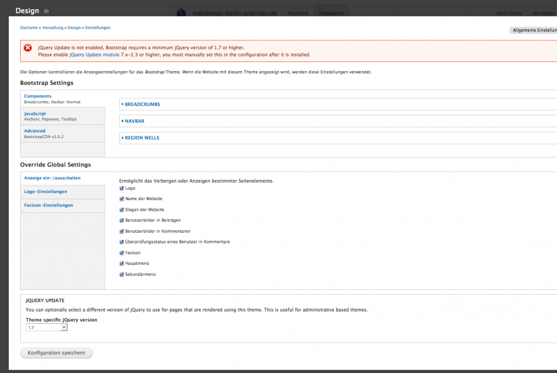557x373 pixels.
Task: Select the Logo-Einstellungen tab
Action: point(46,192)
